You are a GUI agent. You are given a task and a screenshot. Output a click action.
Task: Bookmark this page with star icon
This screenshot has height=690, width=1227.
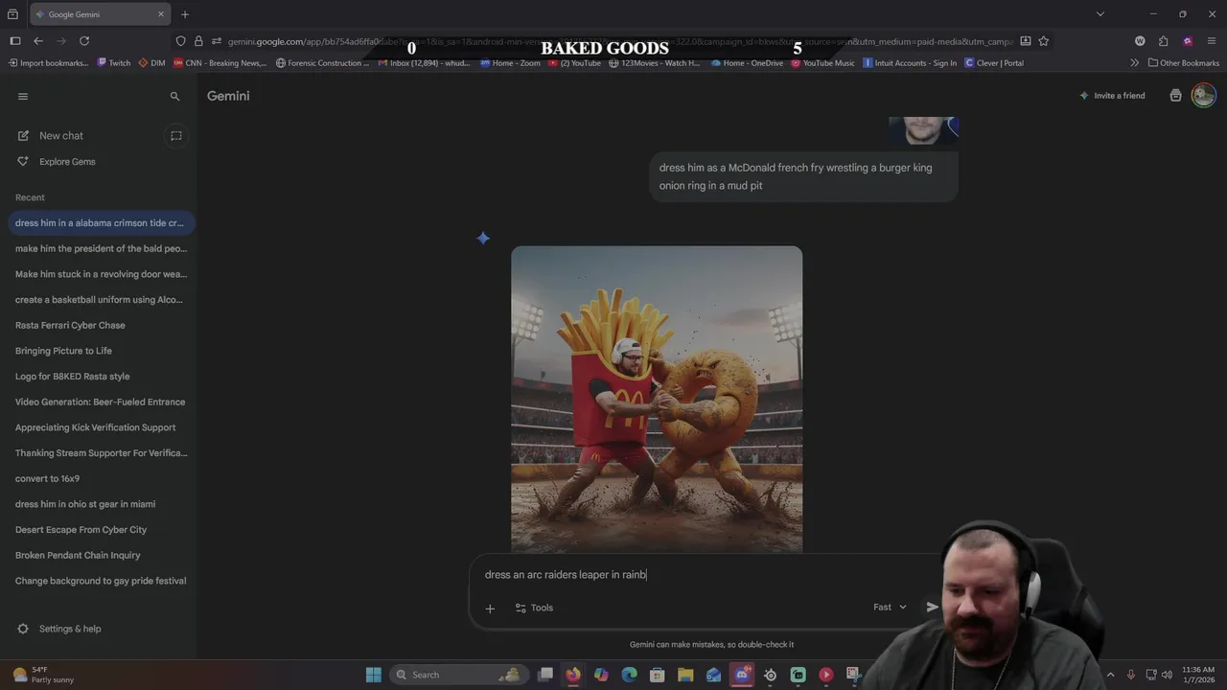point(1044,41)
